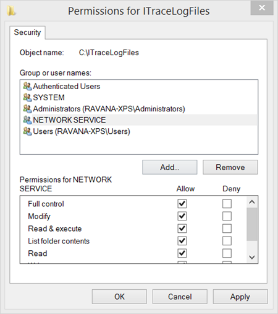Screen dimensions: 278x314
Task: Click the SYSTEM account icon
Action: [27, 97]
